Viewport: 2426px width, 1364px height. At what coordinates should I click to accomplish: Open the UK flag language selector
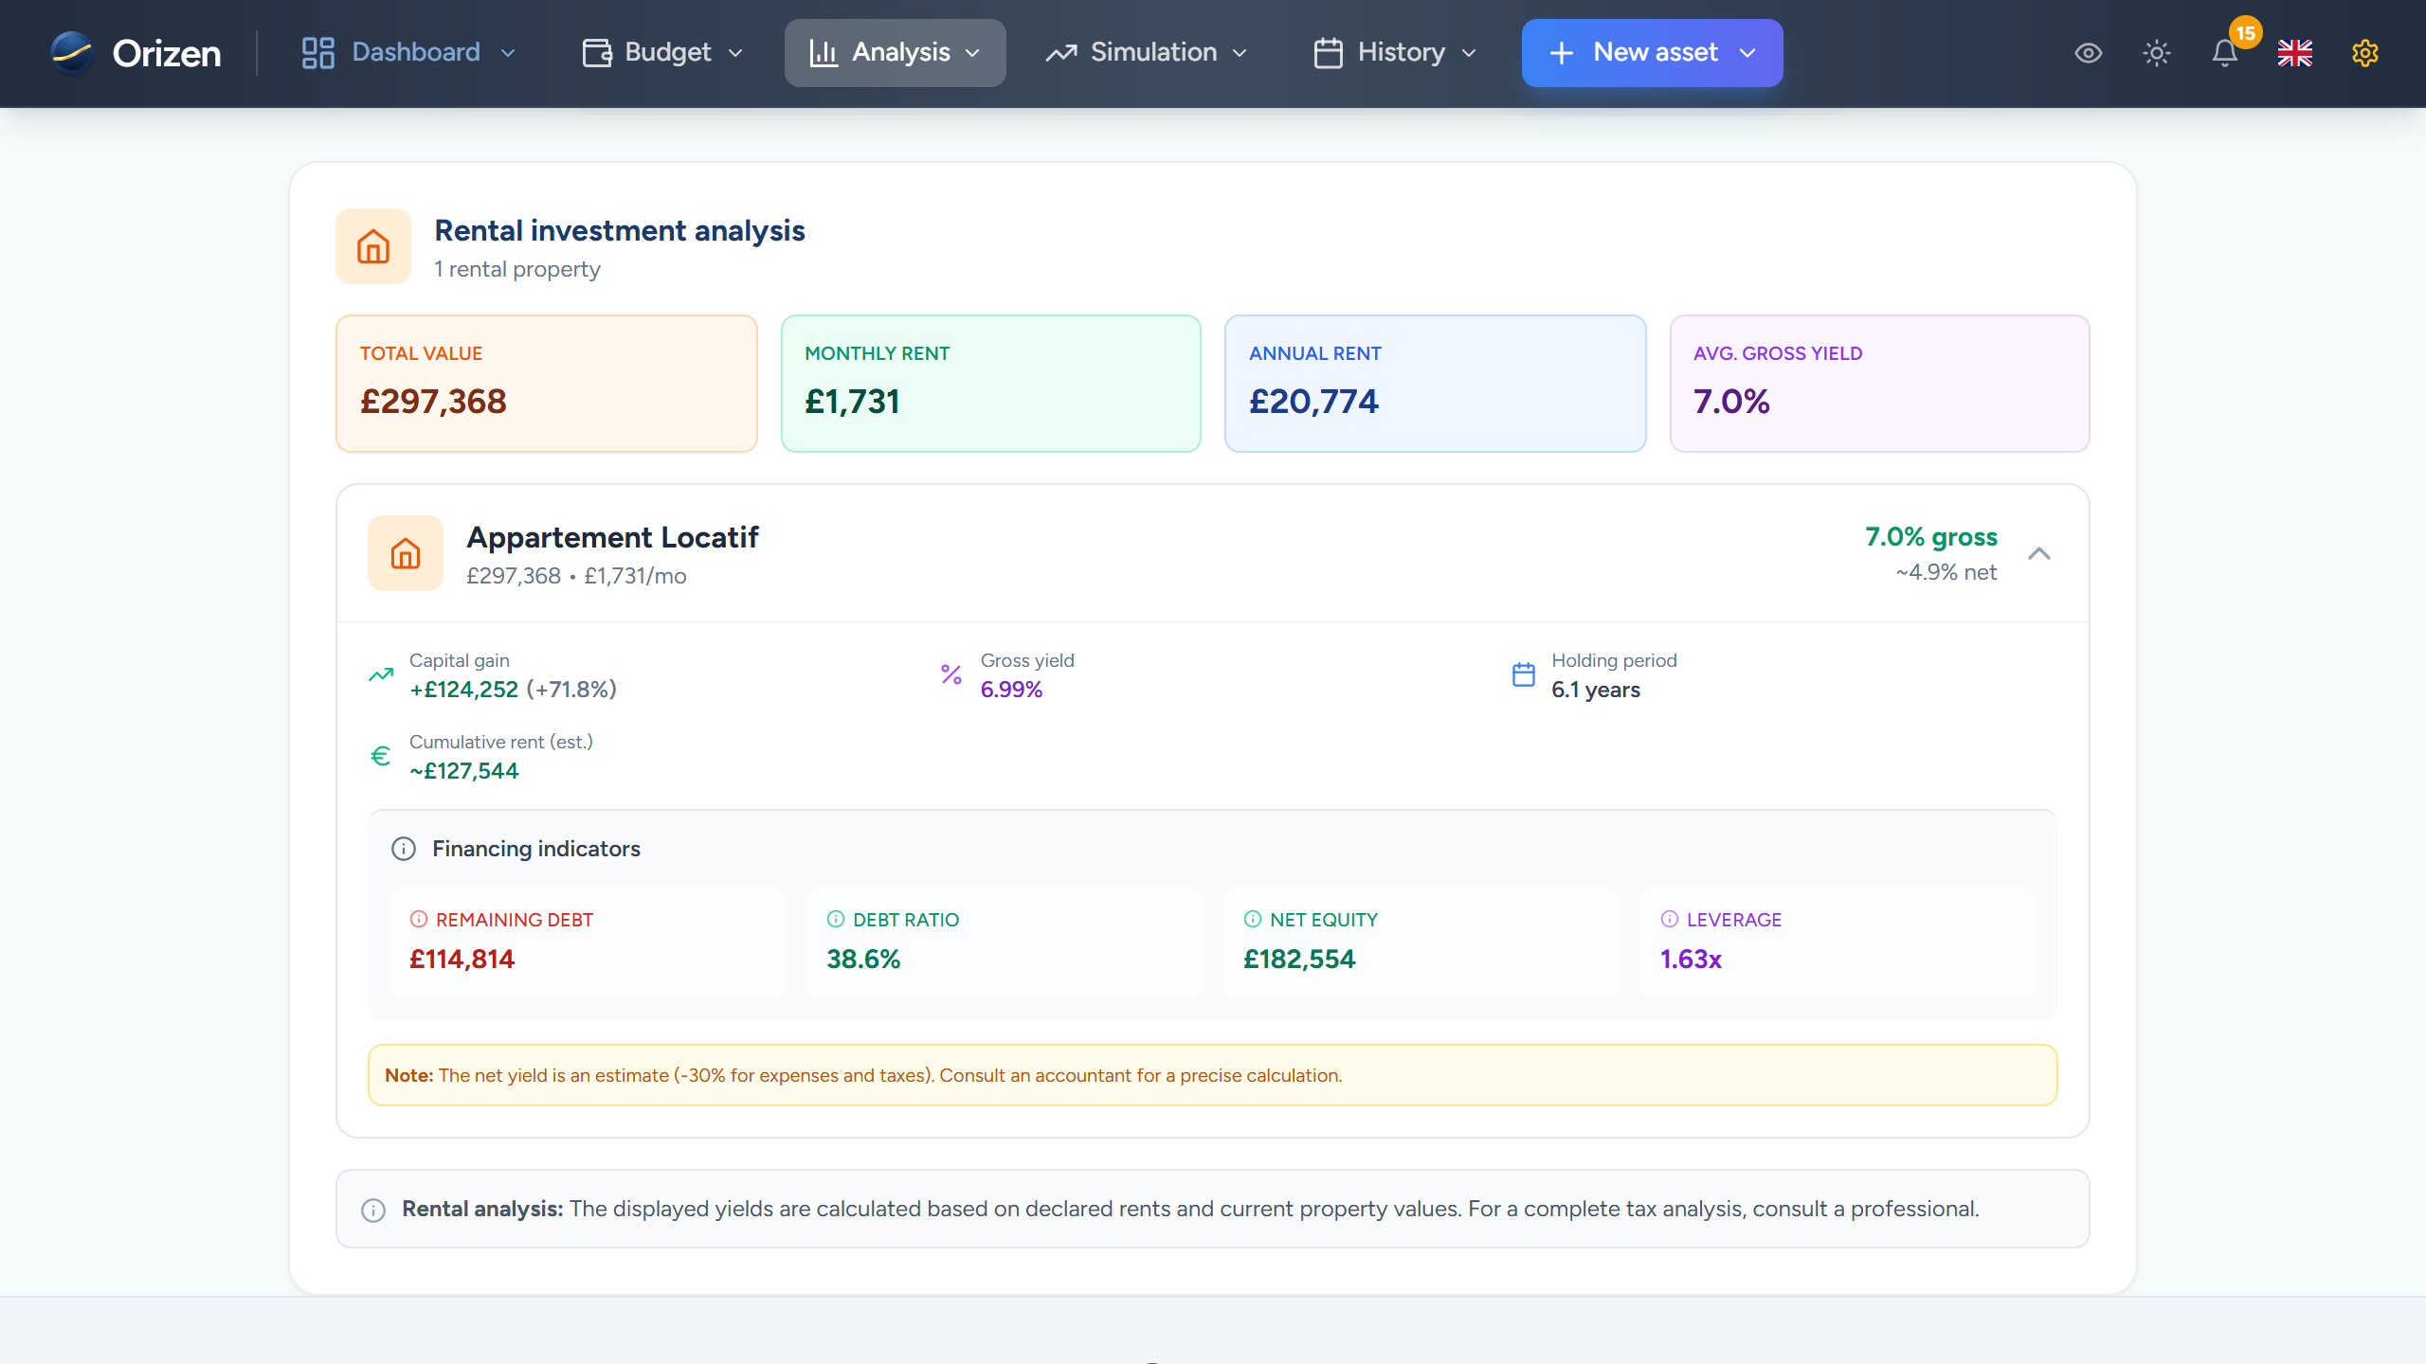coord(2295,54)
